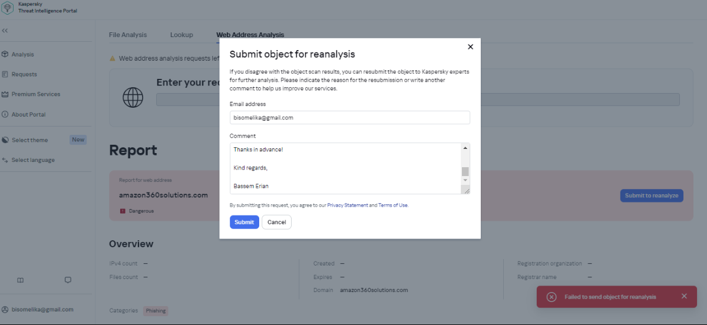Image resolution: width=707 pixels, height=325 pixels.
Task: Open the Select theme option
Action: pos(29,140)
